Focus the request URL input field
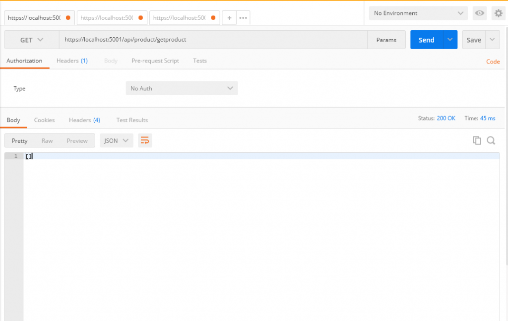 pos(213,40)
